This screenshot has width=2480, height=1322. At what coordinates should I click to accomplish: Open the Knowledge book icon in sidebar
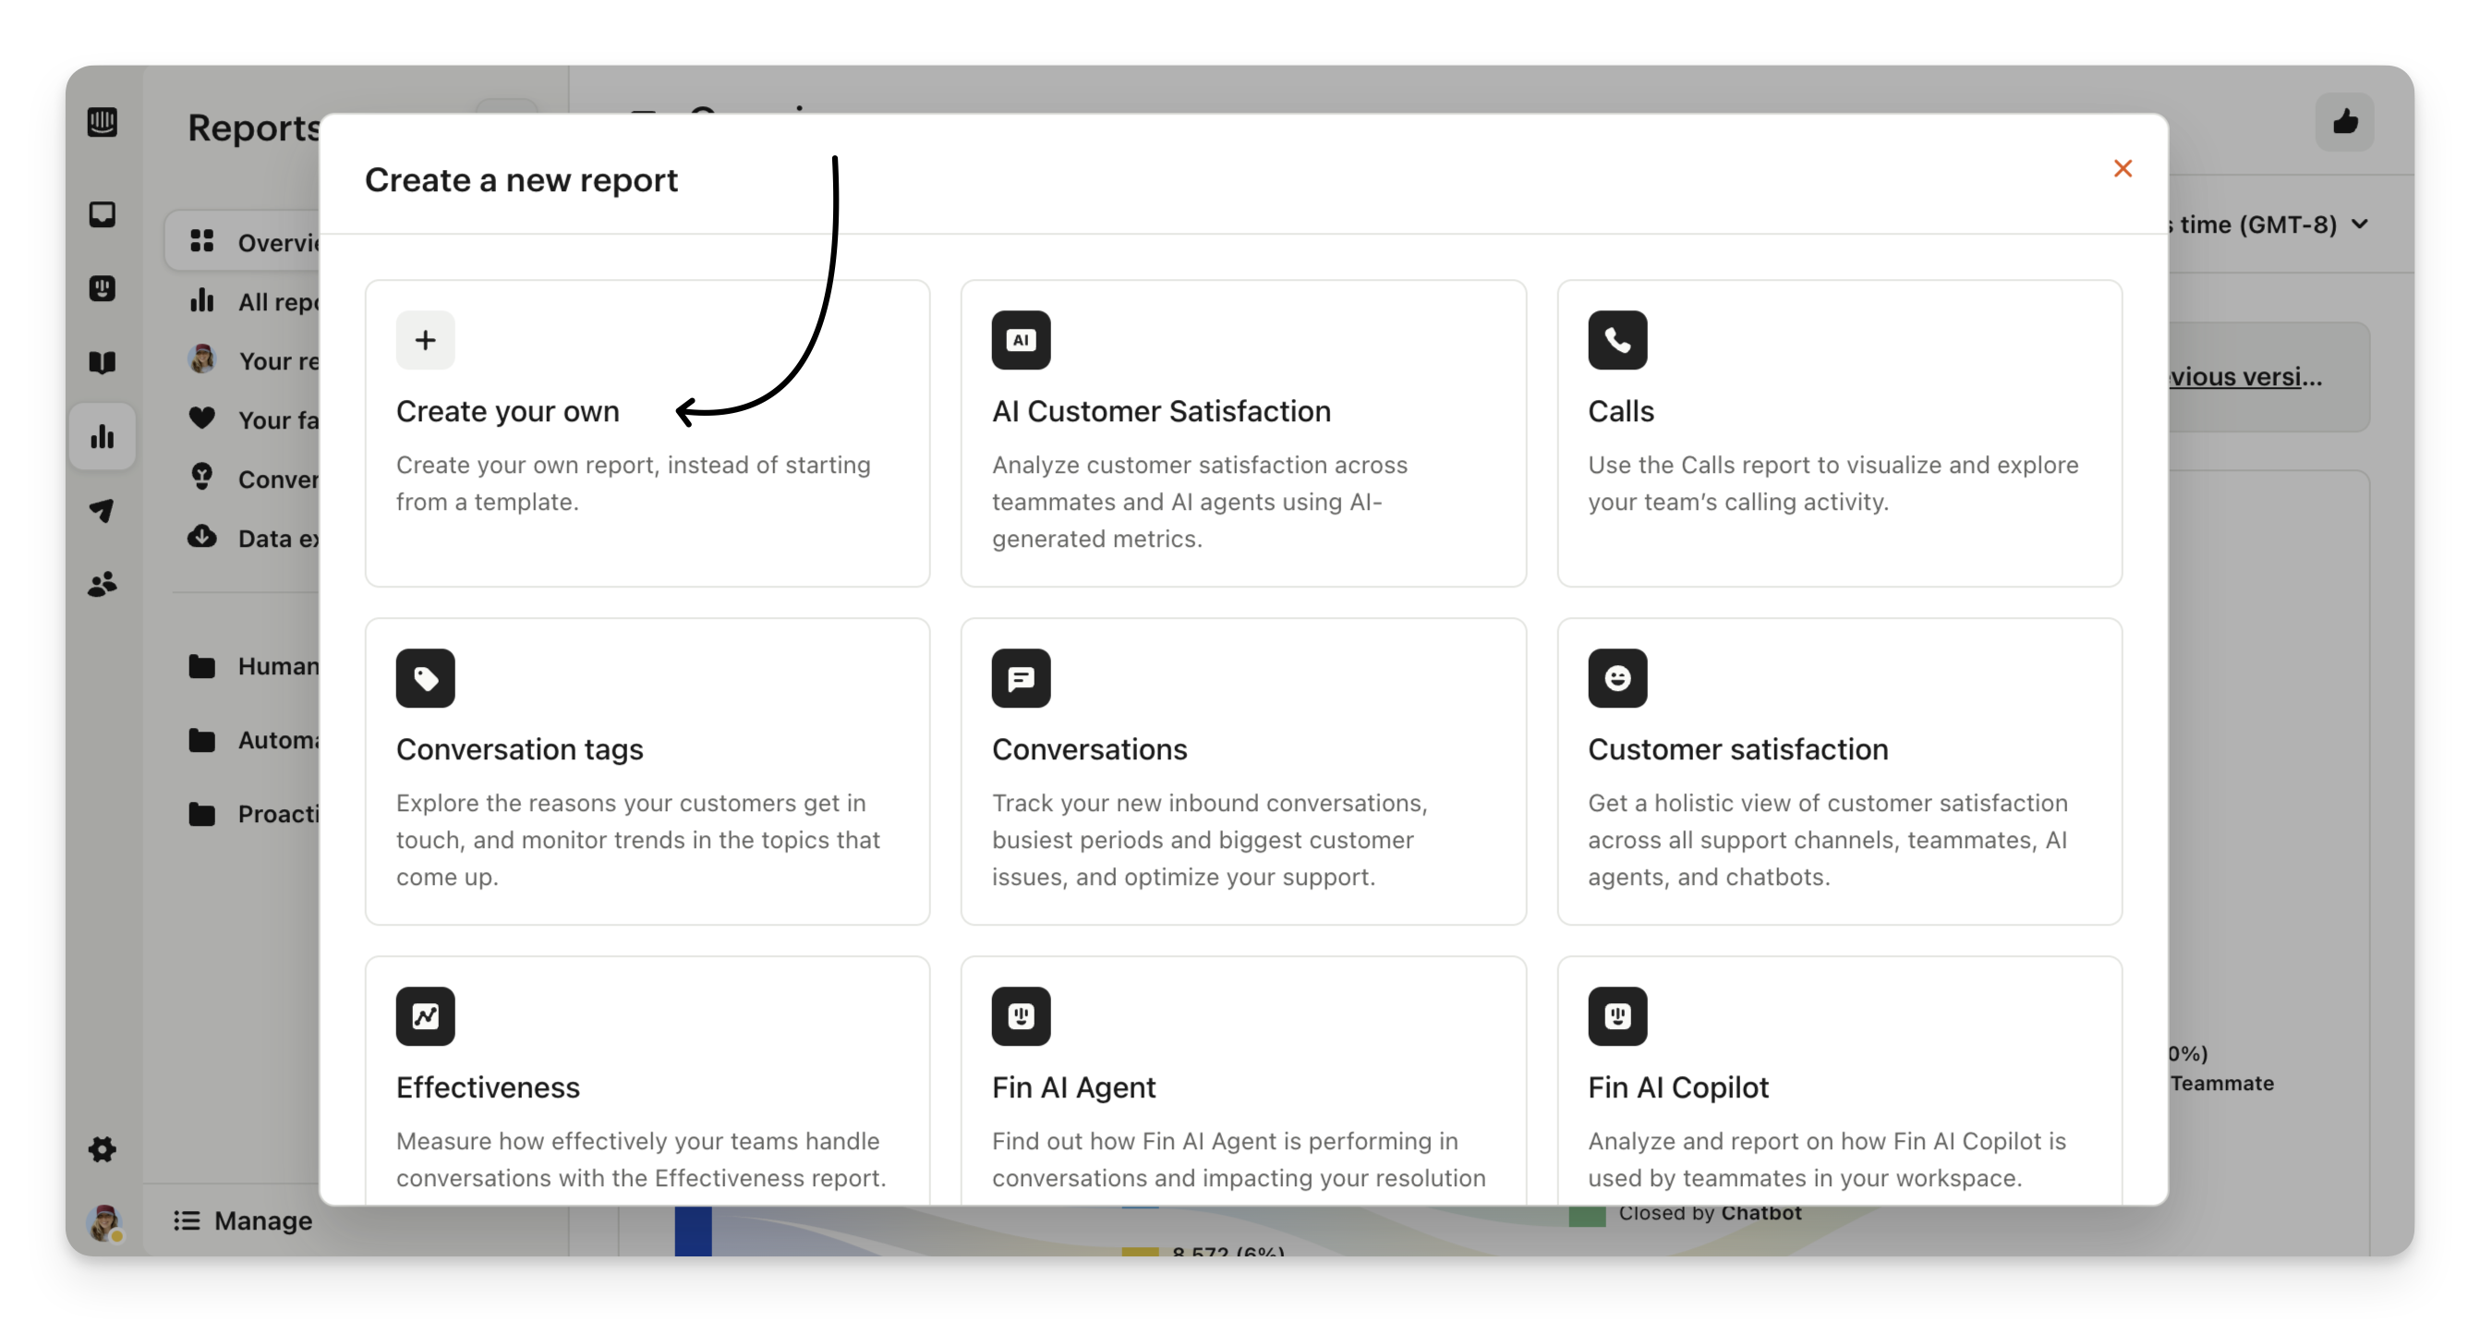pyautogui.click(x=102, y=362)
